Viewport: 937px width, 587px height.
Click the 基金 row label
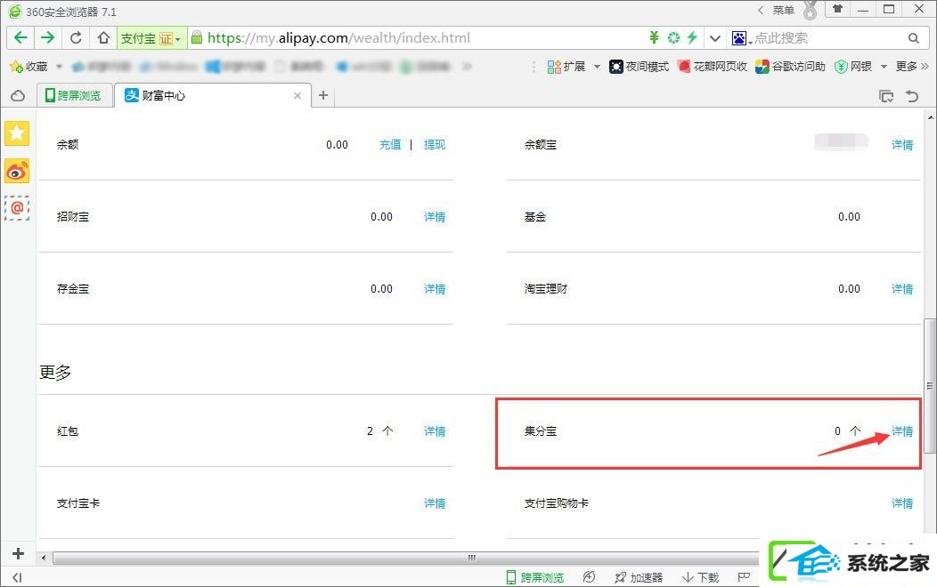[534, 216]
